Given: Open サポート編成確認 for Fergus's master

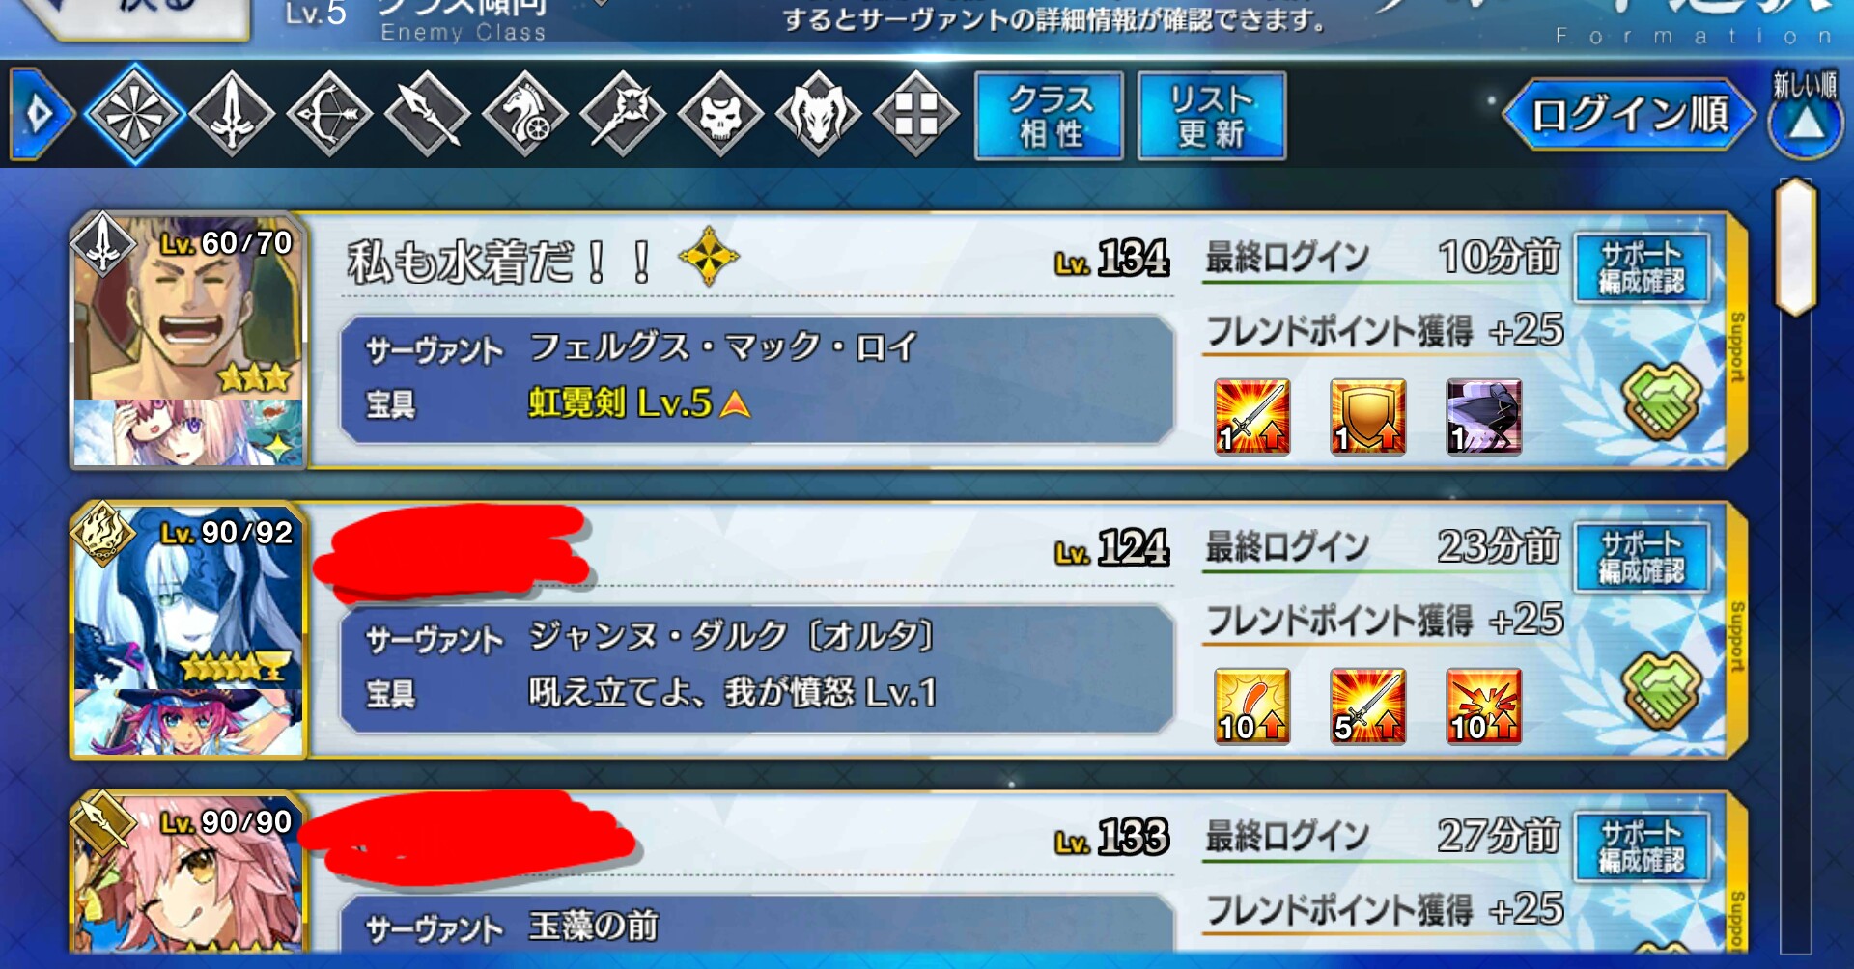Looking at the screenshot, I should click(x=1642, y=267).
